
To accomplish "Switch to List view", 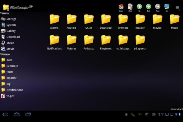I will pos(167,8).
